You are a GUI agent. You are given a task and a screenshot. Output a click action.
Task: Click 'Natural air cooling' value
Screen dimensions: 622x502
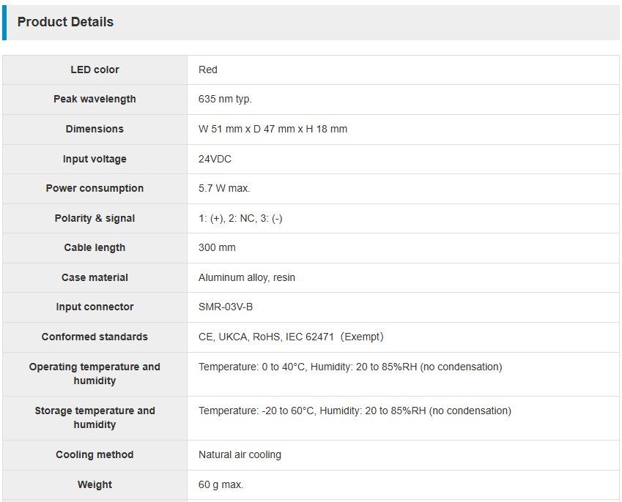pyautogui.click(x=240, y=454)
